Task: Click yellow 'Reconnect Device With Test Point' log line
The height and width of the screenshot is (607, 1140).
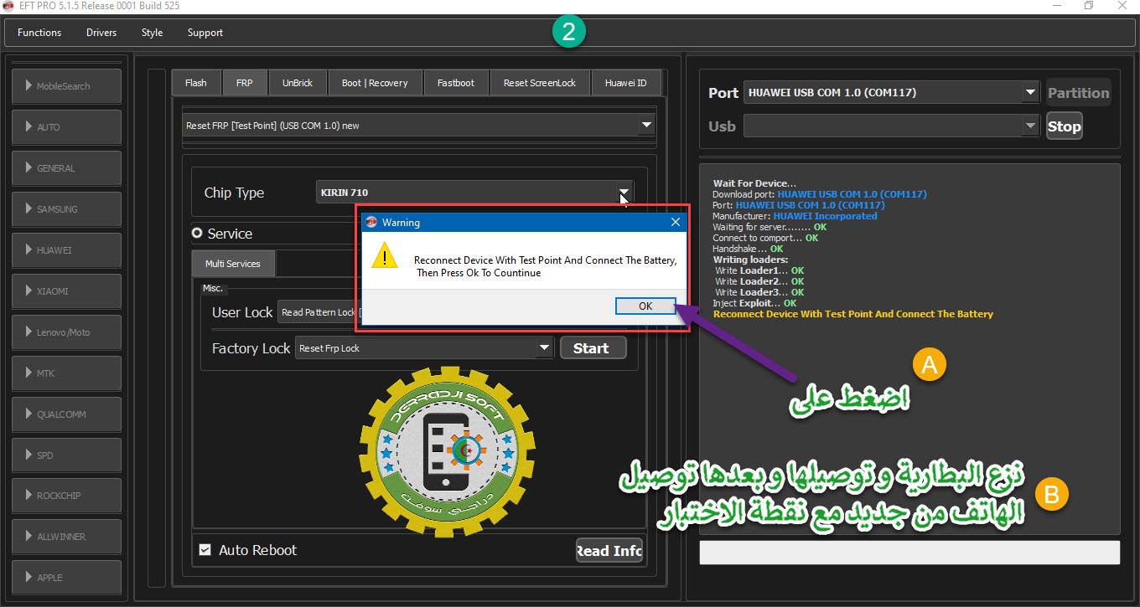Action: (x=853, y=314)
